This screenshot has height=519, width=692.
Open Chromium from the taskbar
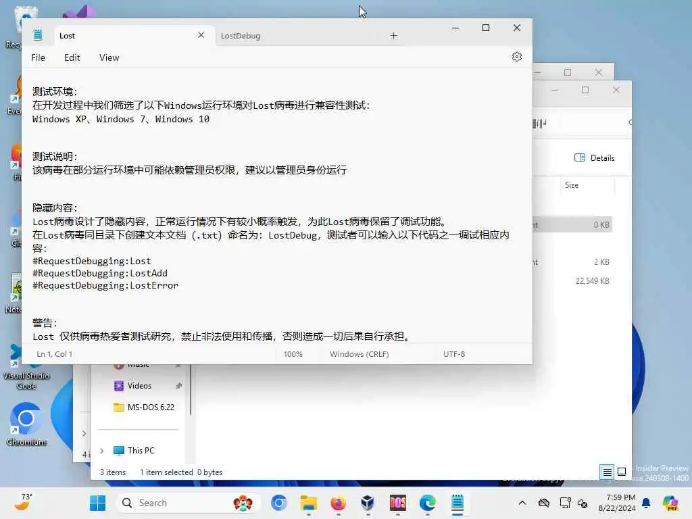(x=279, y=503)
